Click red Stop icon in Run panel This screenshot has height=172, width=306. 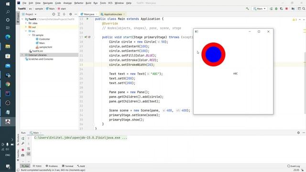pyautogui.click(x=23, y=150)
